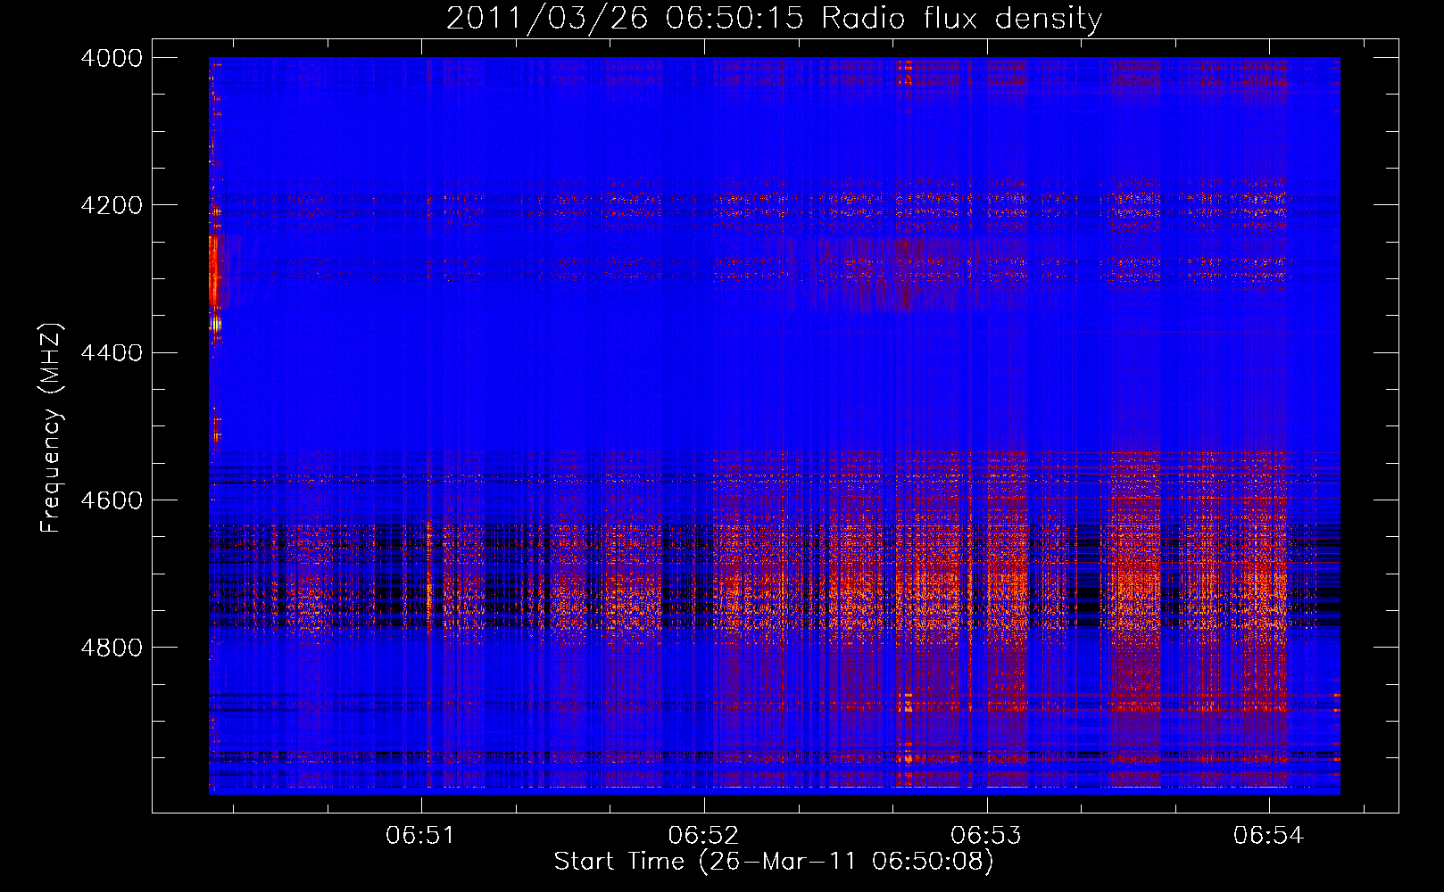Image resolution: width=1444 pixels, height=892 pixels.
Task: Click the 06:54 time tick label
Action: (x=1269, y=836)
